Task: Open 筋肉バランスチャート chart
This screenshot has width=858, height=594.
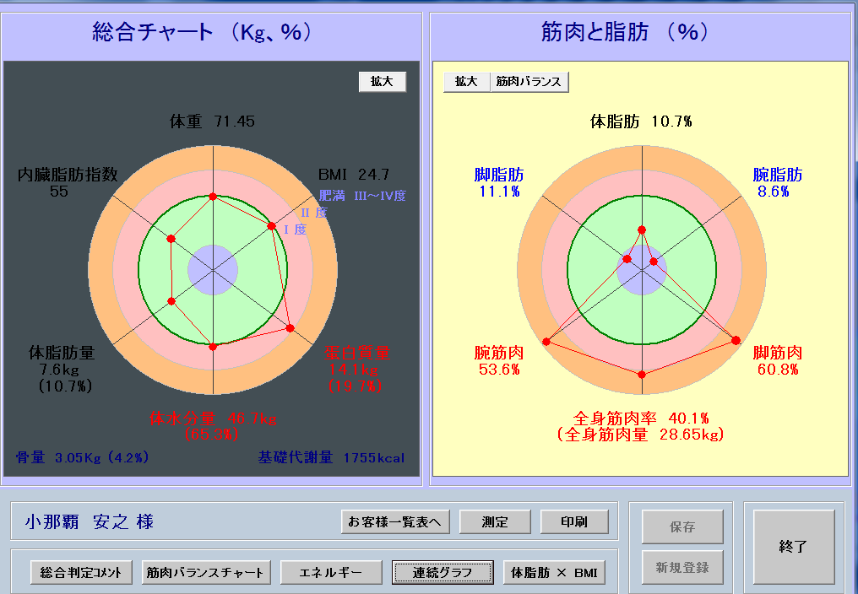Action: click(206, 573)
